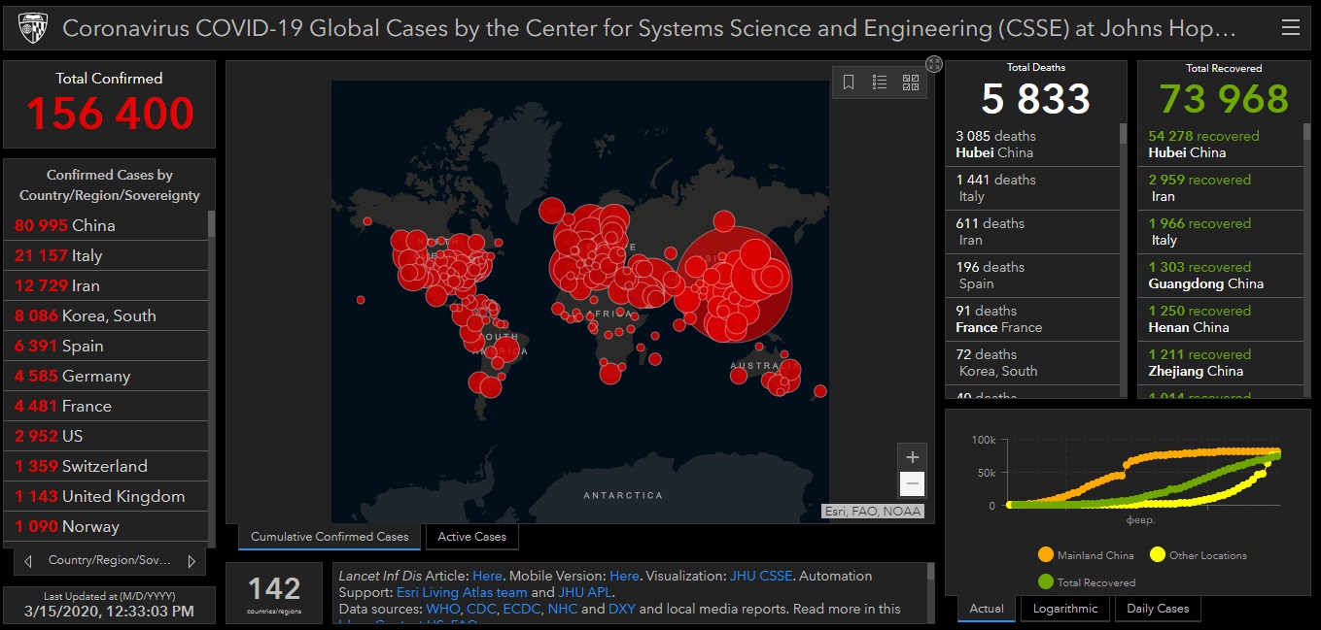Open the WHO data source link
The image size is (1321, 630).
pyautogui.click(x=443, y=609)
